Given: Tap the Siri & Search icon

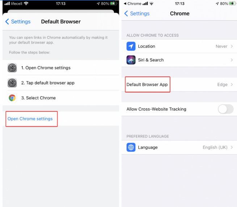Looking at the screenshot, I should [131, 60].
